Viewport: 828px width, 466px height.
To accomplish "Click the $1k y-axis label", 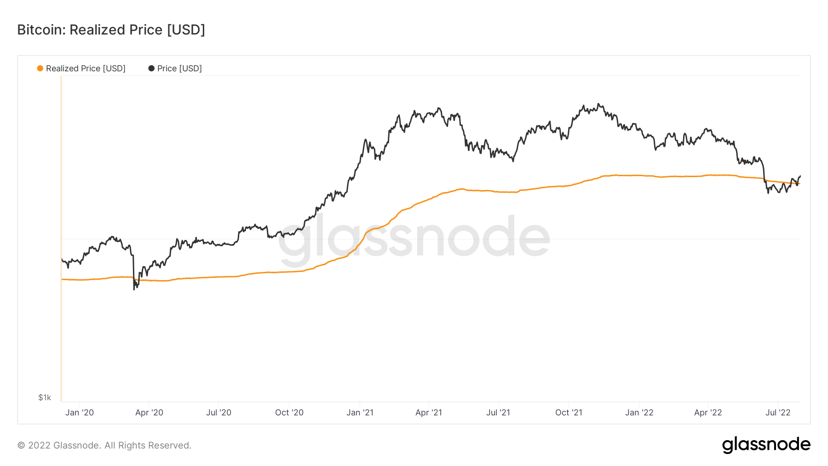I will (45, 397).
